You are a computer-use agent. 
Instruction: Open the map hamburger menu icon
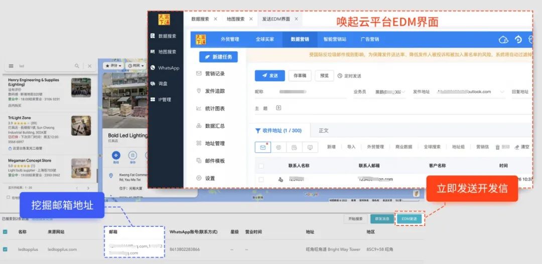coord(11,66)
